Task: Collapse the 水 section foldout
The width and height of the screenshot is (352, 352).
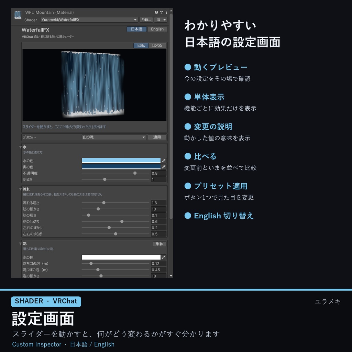Action: click(20, 147)
